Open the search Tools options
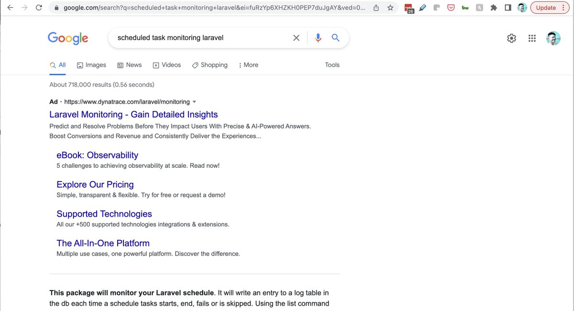574x311 pixels. coord(332,65)
